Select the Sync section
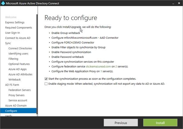 [x=8, y=43]
